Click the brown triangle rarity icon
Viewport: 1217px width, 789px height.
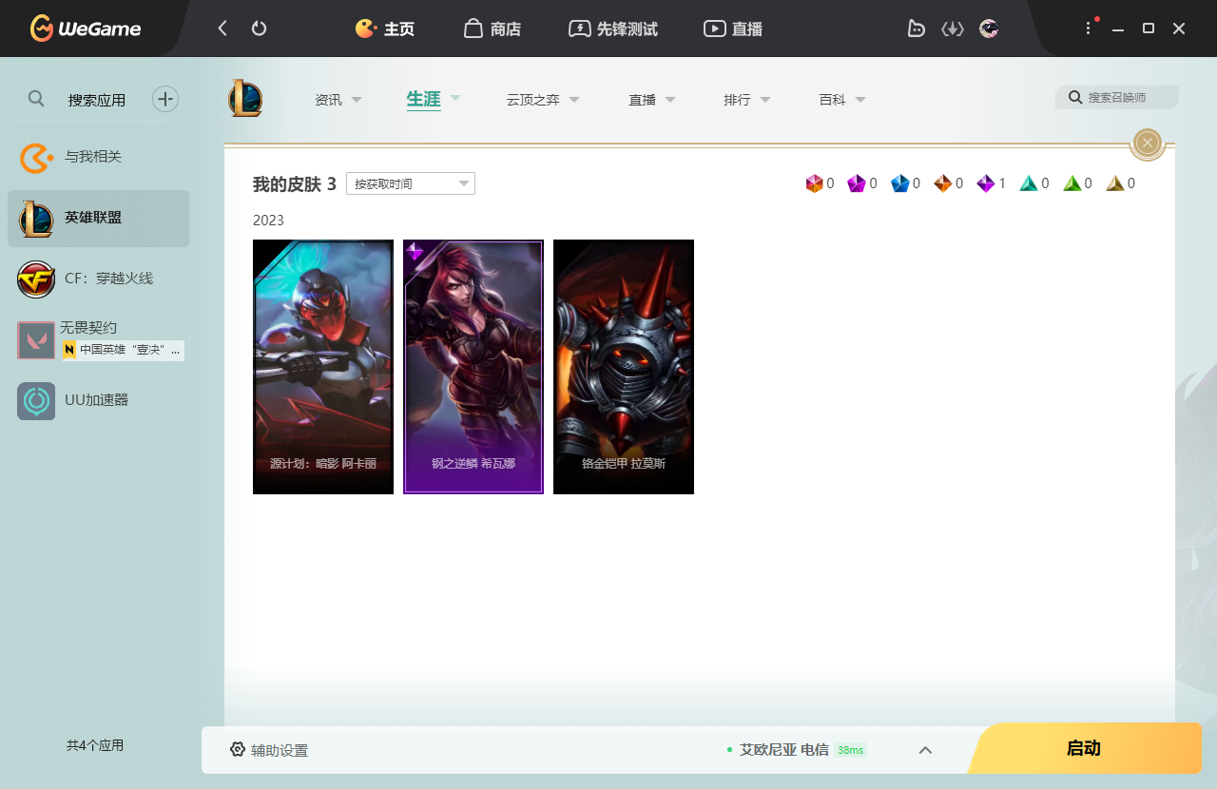[x=1115, y=183]
